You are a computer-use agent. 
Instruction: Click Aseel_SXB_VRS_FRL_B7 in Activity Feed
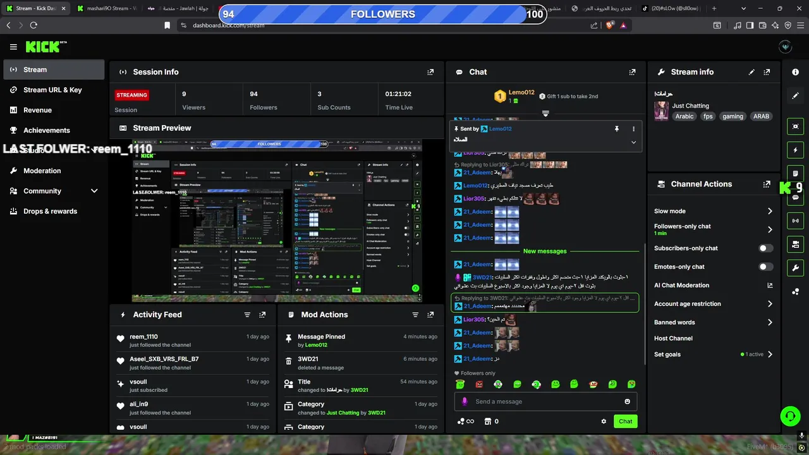[x=164, y=359]
